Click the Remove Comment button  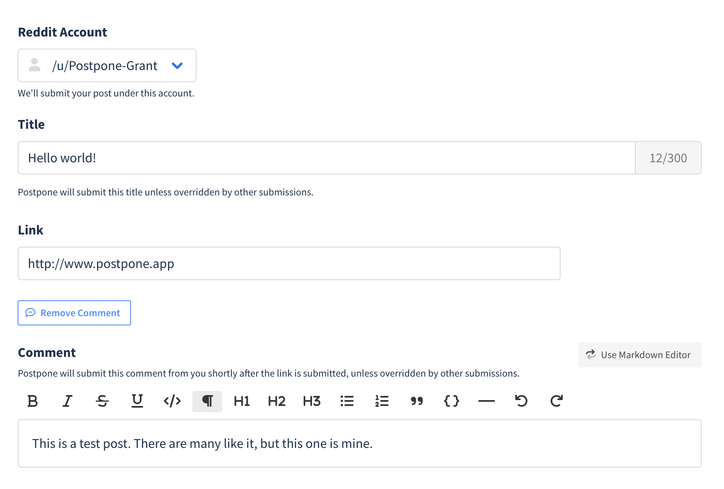point(74,313)
